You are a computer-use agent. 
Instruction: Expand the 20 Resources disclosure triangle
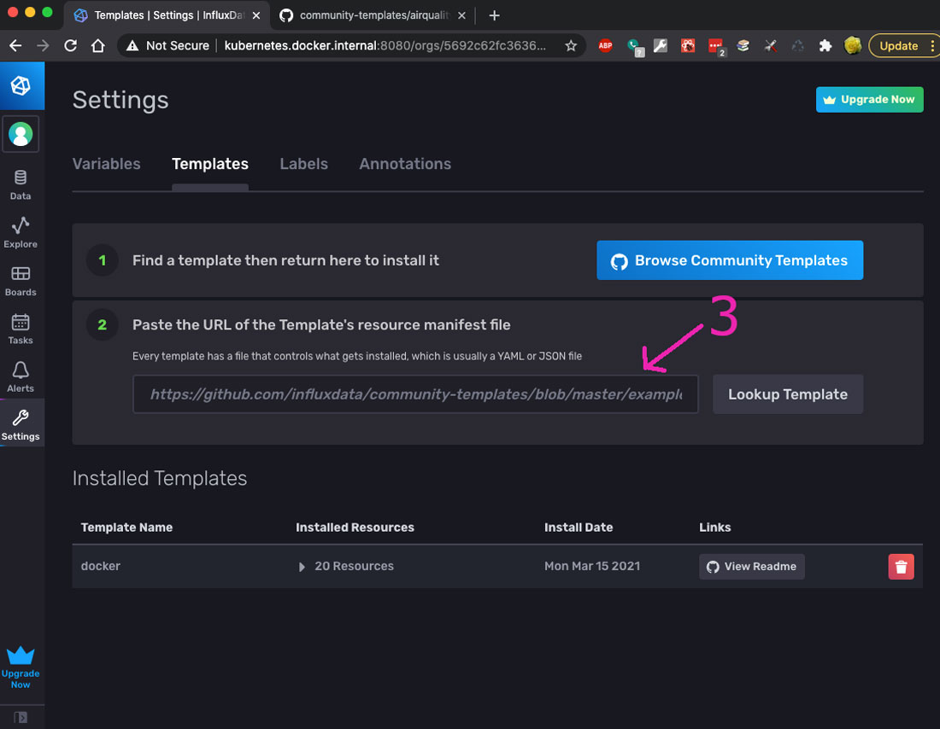tap(302, 567)
